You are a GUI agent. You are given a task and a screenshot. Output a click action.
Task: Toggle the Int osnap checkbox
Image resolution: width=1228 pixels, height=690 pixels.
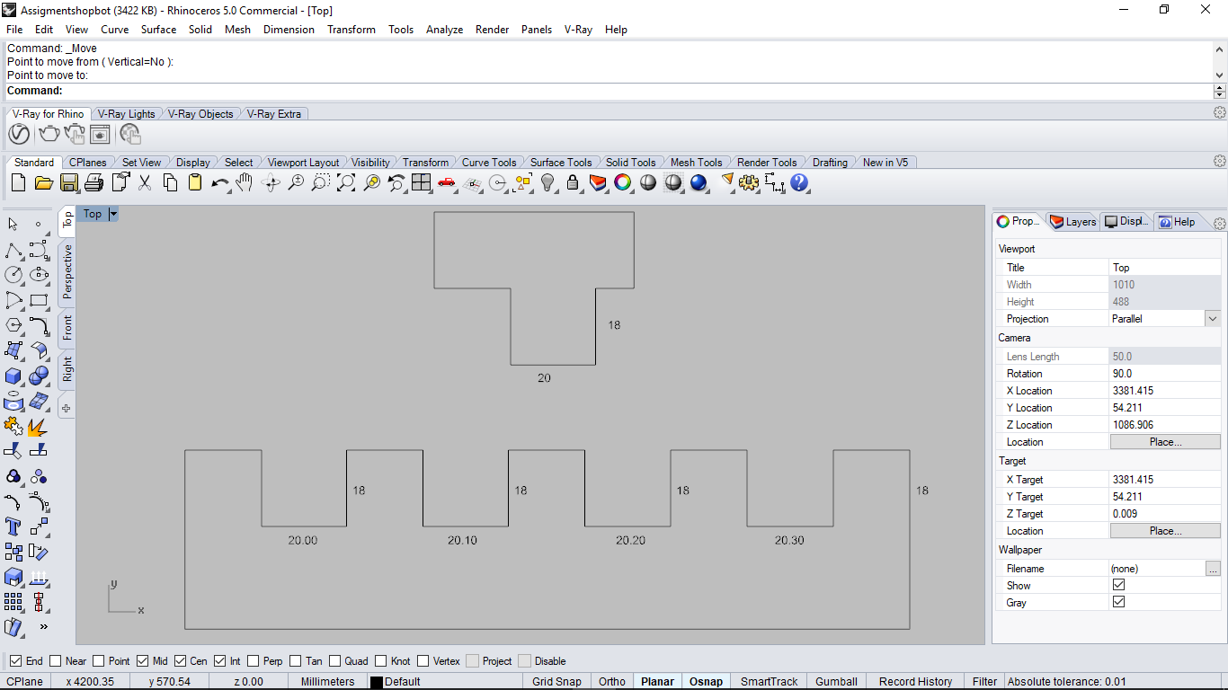[x=220, y=660]
